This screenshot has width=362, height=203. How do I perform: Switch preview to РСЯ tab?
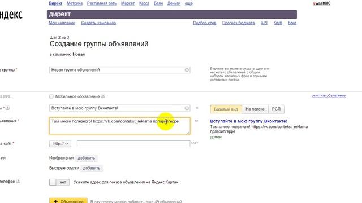pos(276,109)
